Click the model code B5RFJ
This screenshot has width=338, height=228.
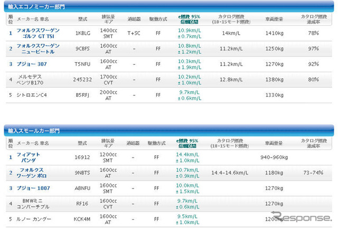(x=82, y=95)
